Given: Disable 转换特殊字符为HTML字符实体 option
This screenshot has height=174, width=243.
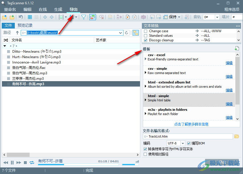Looking at the screenshot, I should tap(145, 149).
